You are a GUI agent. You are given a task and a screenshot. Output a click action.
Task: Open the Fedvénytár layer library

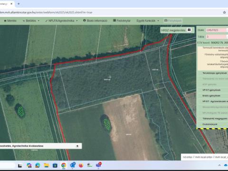[x=122, y=21]
